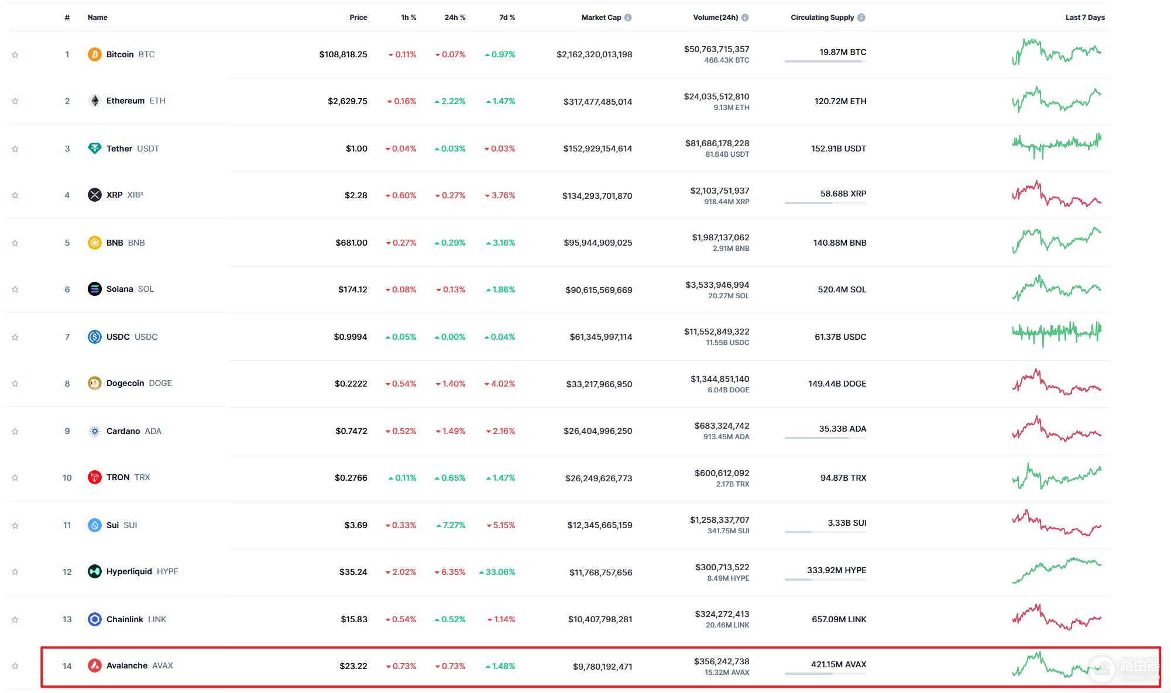Screen dimensions: 1171x693
Task: Click Sui 24h change 7.27%
Action: tap(451, 525)
